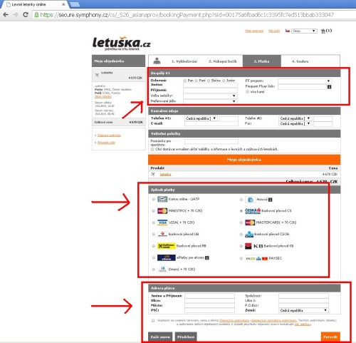Tick the terms agreement checkbox above Potvrdit

(x=153, y=321)
